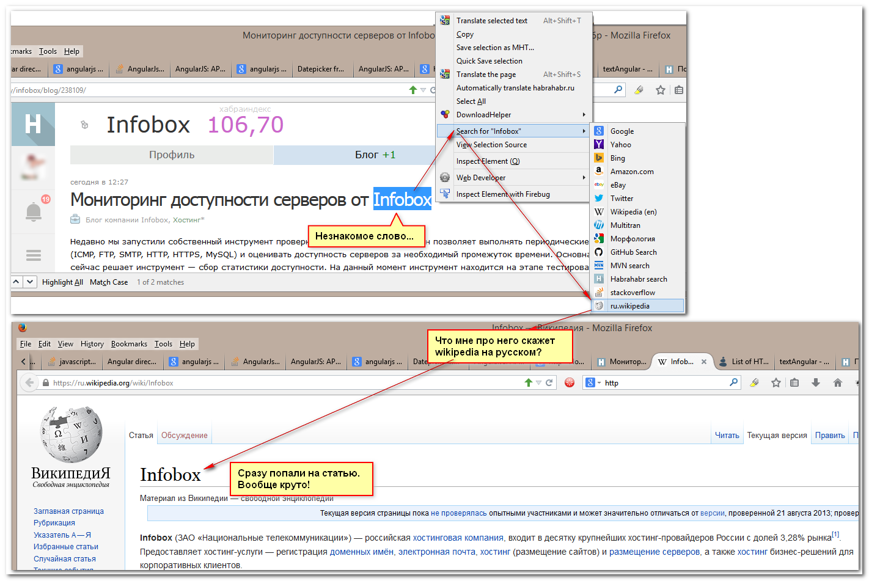Choose Automatically translate habrahabr.ru

(x=514, y=88)
